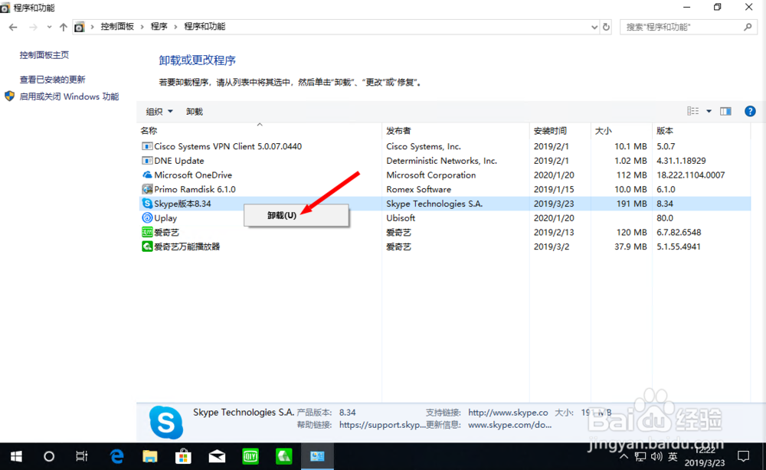Click the 爱奇艺万能播放器 program icon

147,246
